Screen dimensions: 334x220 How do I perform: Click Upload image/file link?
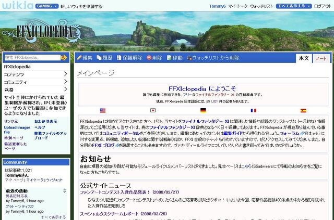coord(17,130)
